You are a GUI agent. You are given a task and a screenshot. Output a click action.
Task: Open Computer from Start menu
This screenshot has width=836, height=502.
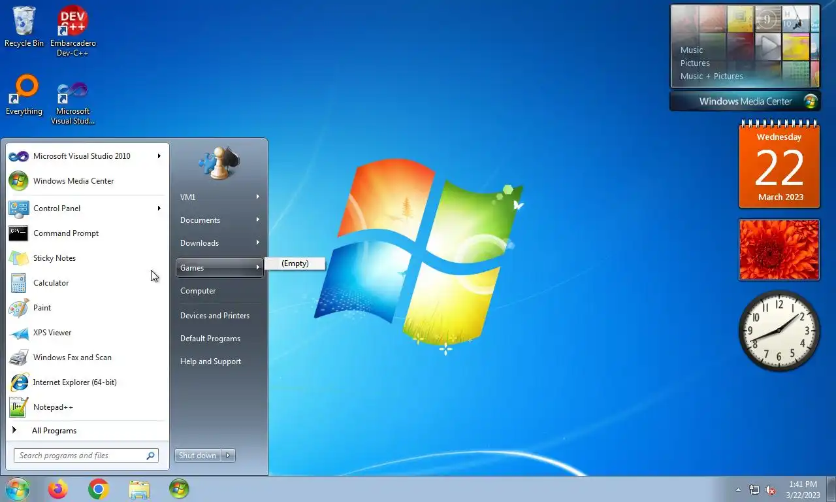(x=219, y=291)
